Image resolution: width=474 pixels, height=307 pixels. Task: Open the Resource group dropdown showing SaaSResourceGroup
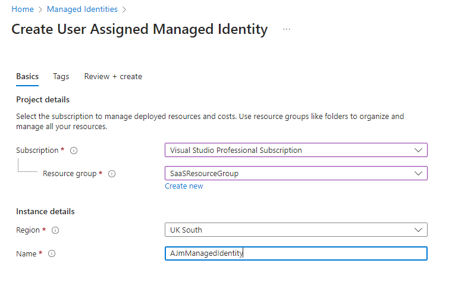[296, 173]
